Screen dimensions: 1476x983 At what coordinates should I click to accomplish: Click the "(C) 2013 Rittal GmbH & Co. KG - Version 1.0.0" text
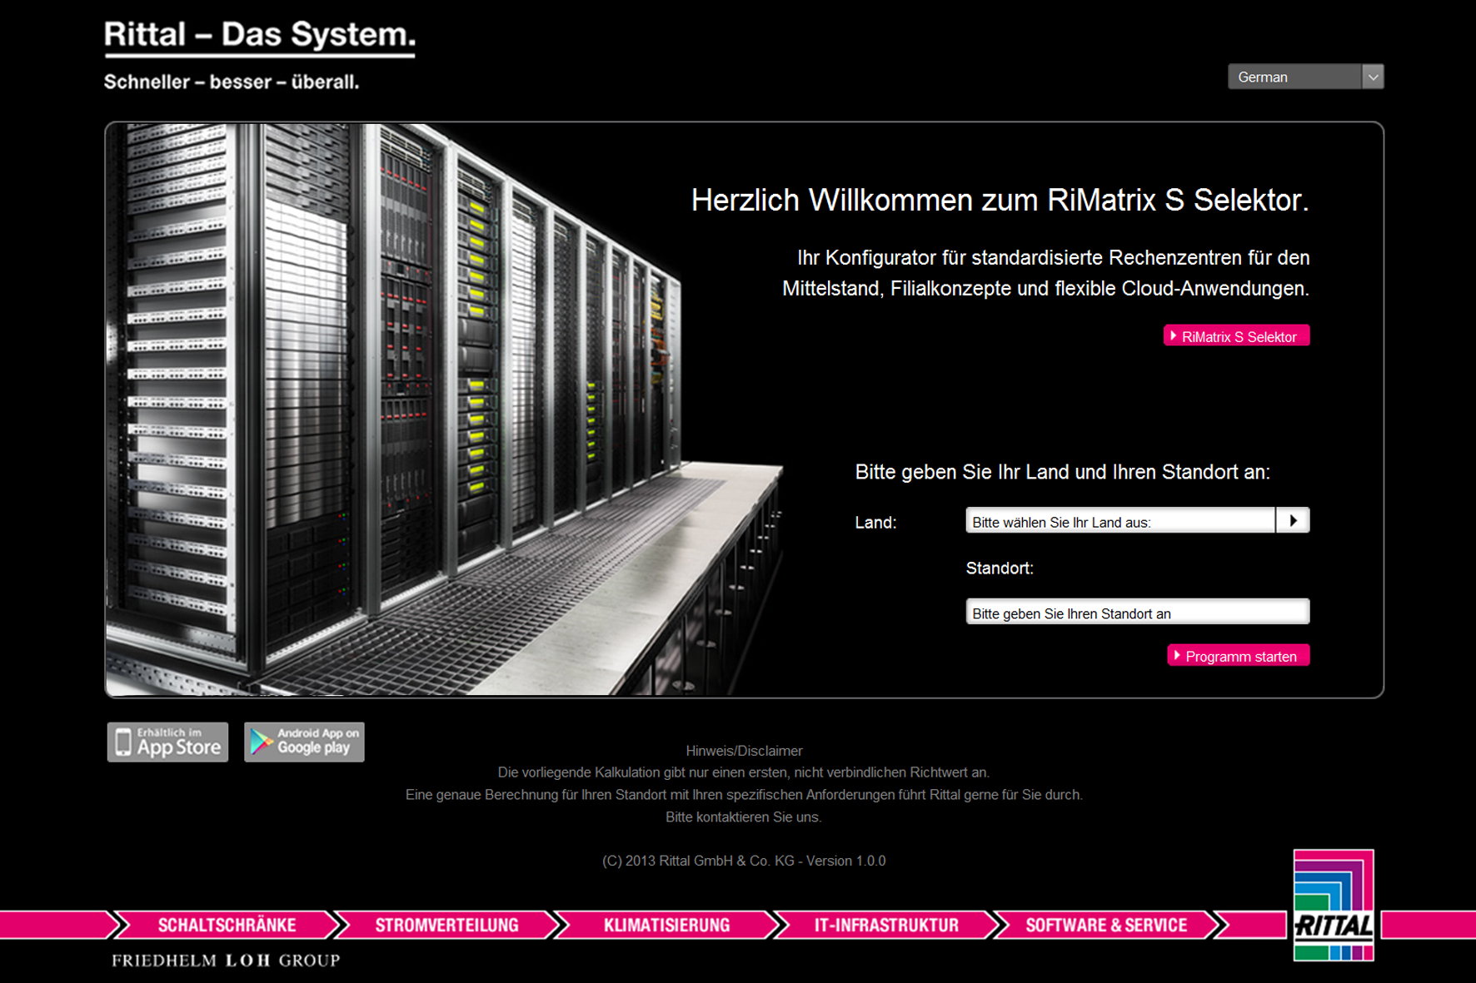(744, 861)
